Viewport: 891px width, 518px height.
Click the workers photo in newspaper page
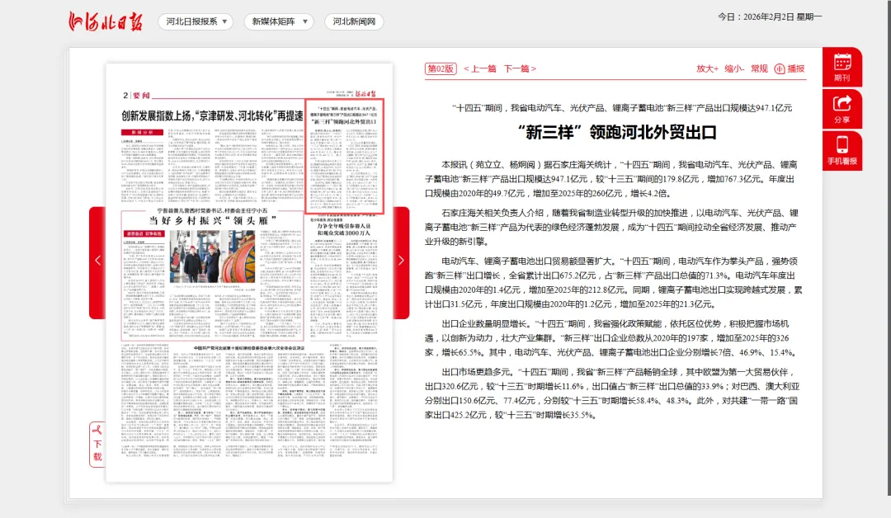(x=212, y=256)
